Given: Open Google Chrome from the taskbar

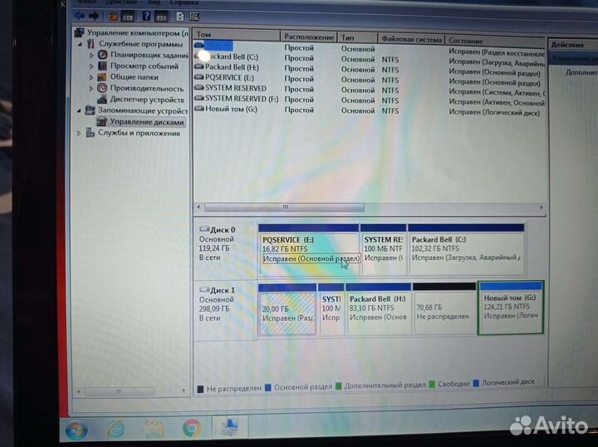Looking at the screenshot, I should [x=192, y=428].
